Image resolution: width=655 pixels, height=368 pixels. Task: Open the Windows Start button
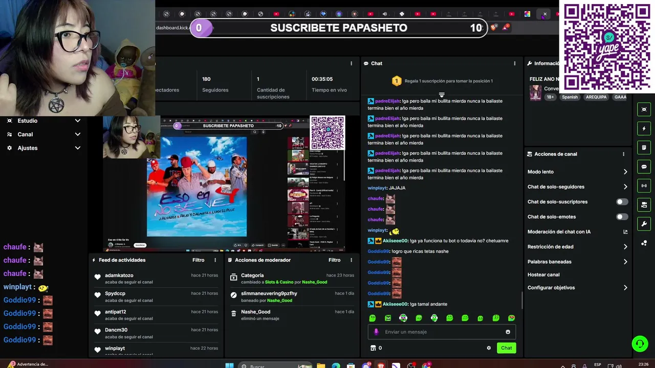[x=230, y=365]
